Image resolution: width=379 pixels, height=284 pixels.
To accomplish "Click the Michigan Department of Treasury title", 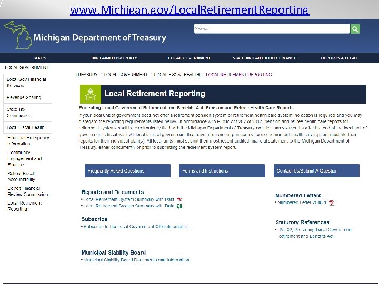I will pos(100,38).
